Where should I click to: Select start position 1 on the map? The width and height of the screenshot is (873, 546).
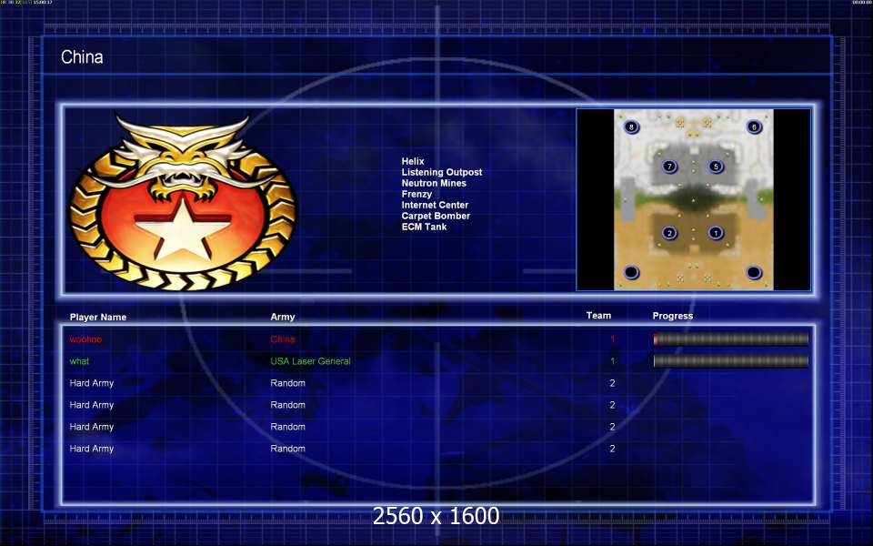[716, 233]
